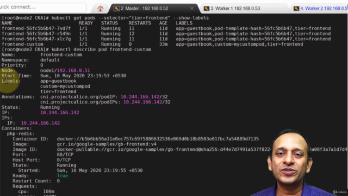348x196 pixels.
Task: Click the Priority: label
Action: coord(14,65)
